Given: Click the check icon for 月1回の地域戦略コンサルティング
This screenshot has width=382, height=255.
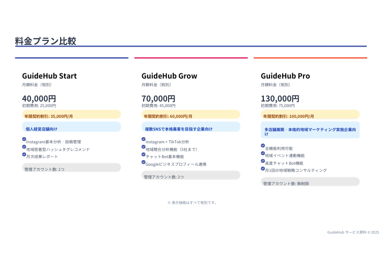Looking at the screenshot, I should click(x=263, y=168).
